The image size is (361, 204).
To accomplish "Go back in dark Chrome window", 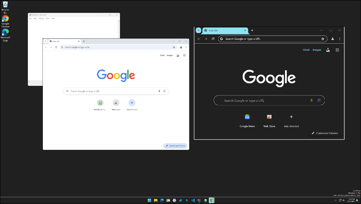I will pos(199,39).
